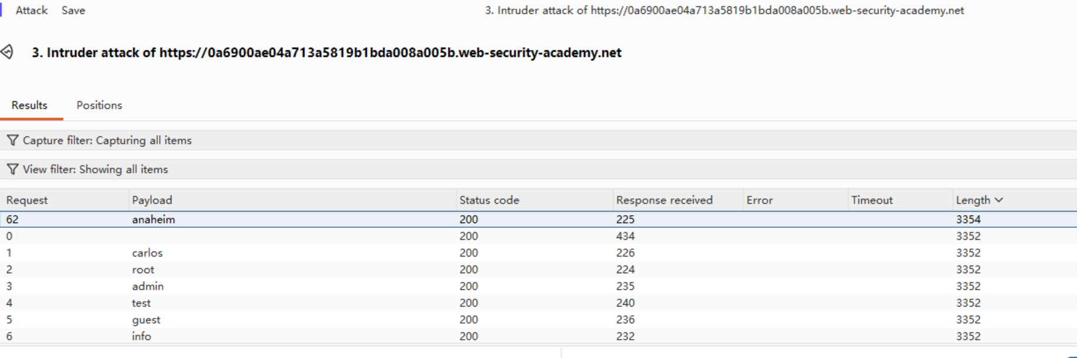
Task: Click the funnel icon beside View filter
Action: 12,169
